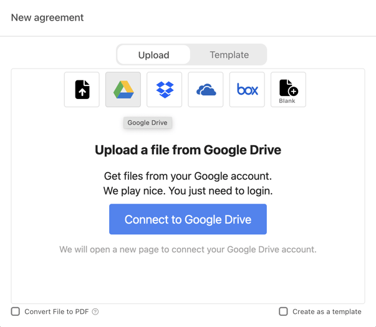The height and width of the screenshot is (327, 376).
Task: Create a Blank document
Action: pos(288,90)
